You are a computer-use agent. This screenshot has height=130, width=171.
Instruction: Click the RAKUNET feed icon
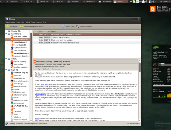[x=12, y=89]
